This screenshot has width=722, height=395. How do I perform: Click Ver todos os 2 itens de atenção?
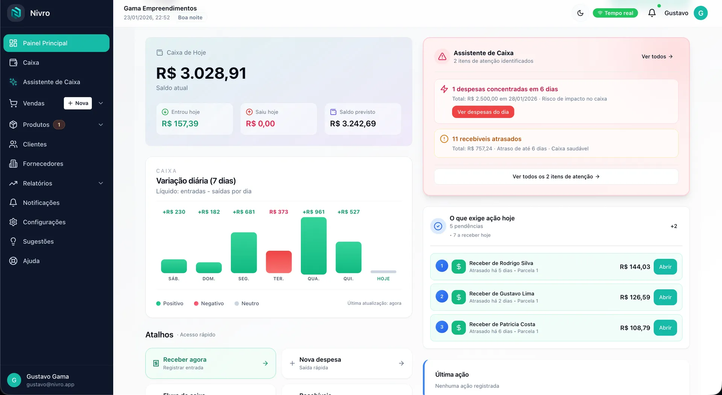pyautogui.click(x=556, y=177)
